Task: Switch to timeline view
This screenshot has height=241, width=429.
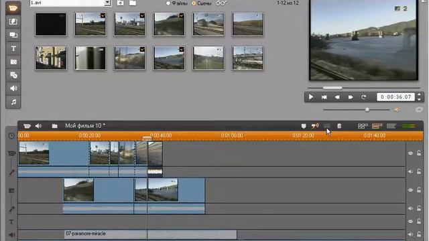Action: pyautogui.click(x=377, y=126)
